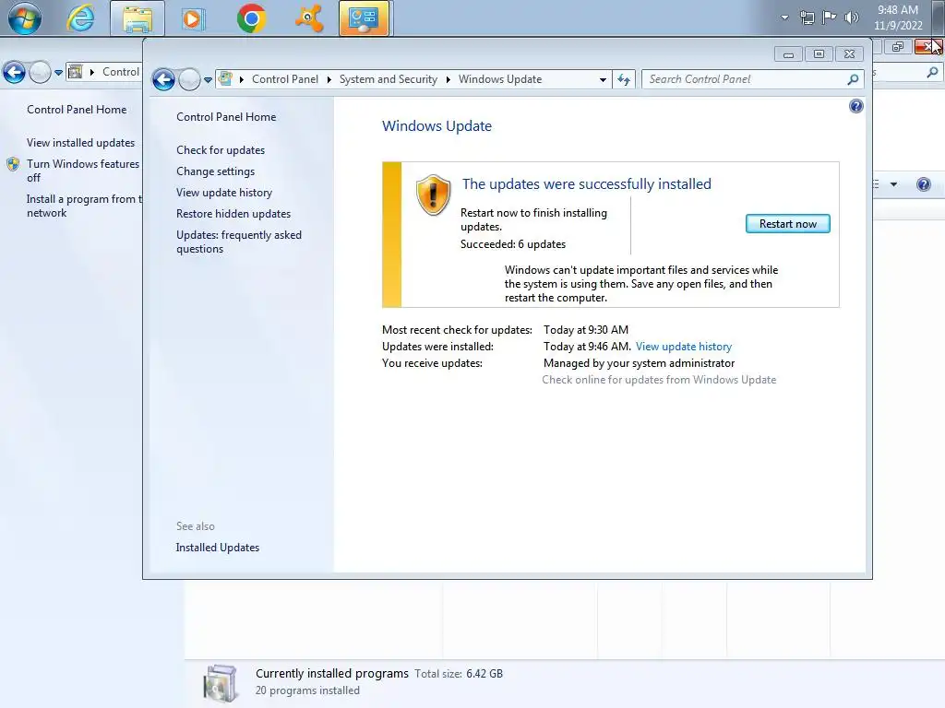Show the clock and date
Screen dimensions: 945x708
(898, 18)
